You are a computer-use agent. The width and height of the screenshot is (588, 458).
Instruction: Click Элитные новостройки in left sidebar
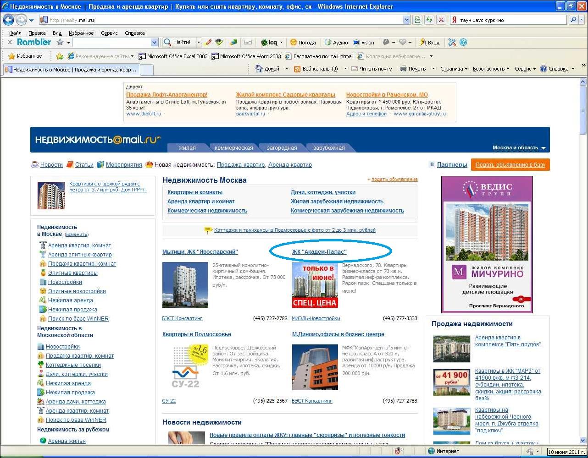tap(77, 291)
